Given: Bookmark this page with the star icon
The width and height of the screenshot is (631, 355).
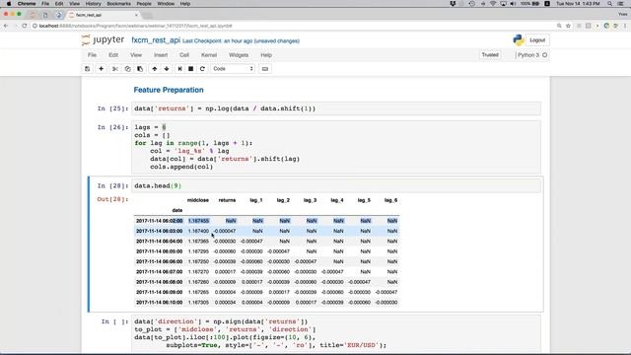Looking at the screenshot, I should [x=568, y=26].
